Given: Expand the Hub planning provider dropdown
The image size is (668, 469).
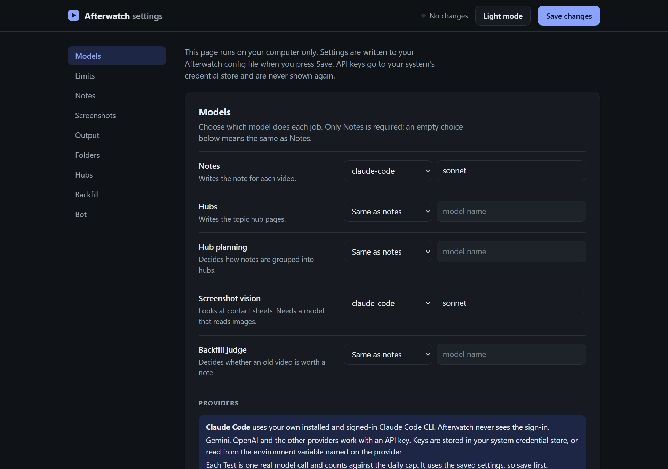Looking at the screenshot, I should click(388, 252).
